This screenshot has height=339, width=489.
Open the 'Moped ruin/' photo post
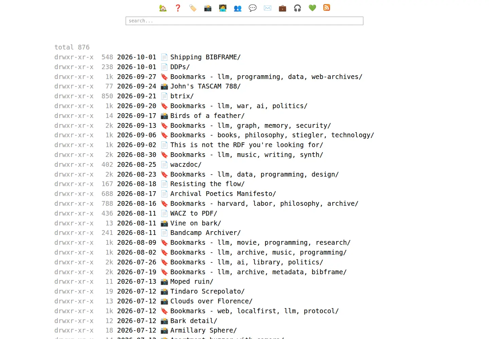(192, 281)
